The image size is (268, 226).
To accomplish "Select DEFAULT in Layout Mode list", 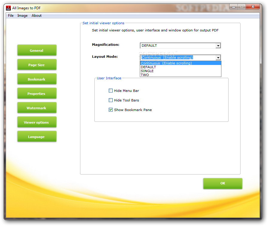I will [x=180, y=67].
